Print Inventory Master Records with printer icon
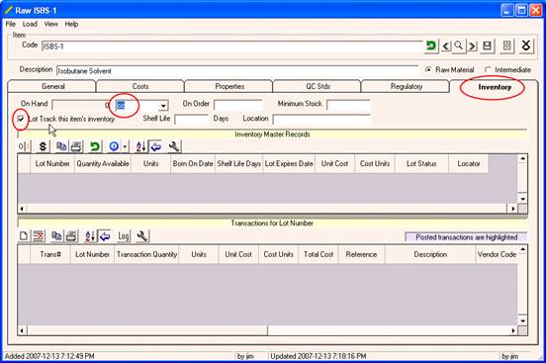Image resolution: width=546 pixels, height=363 pixels. (x=76, y=146)
